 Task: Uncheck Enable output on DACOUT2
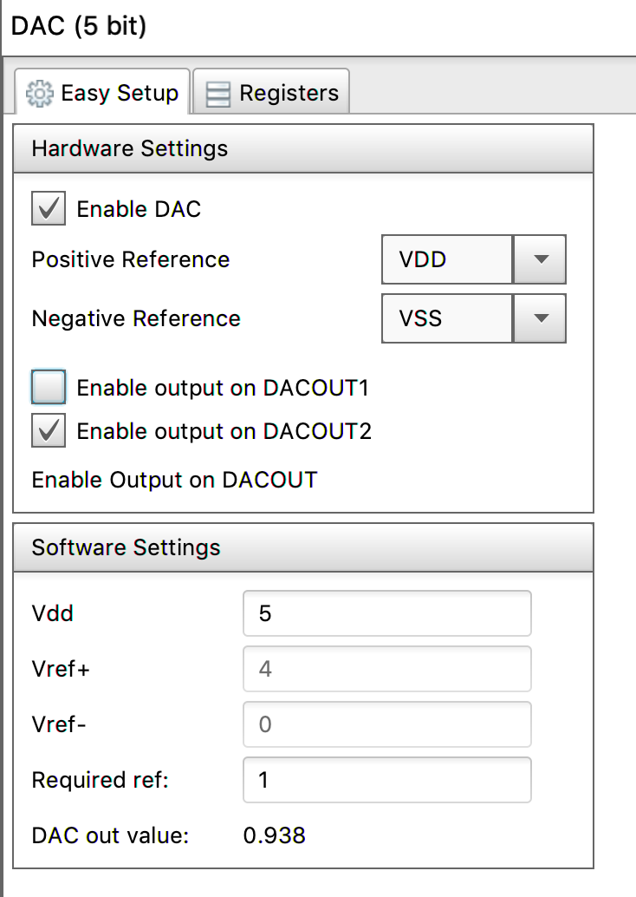coord(49,431)
